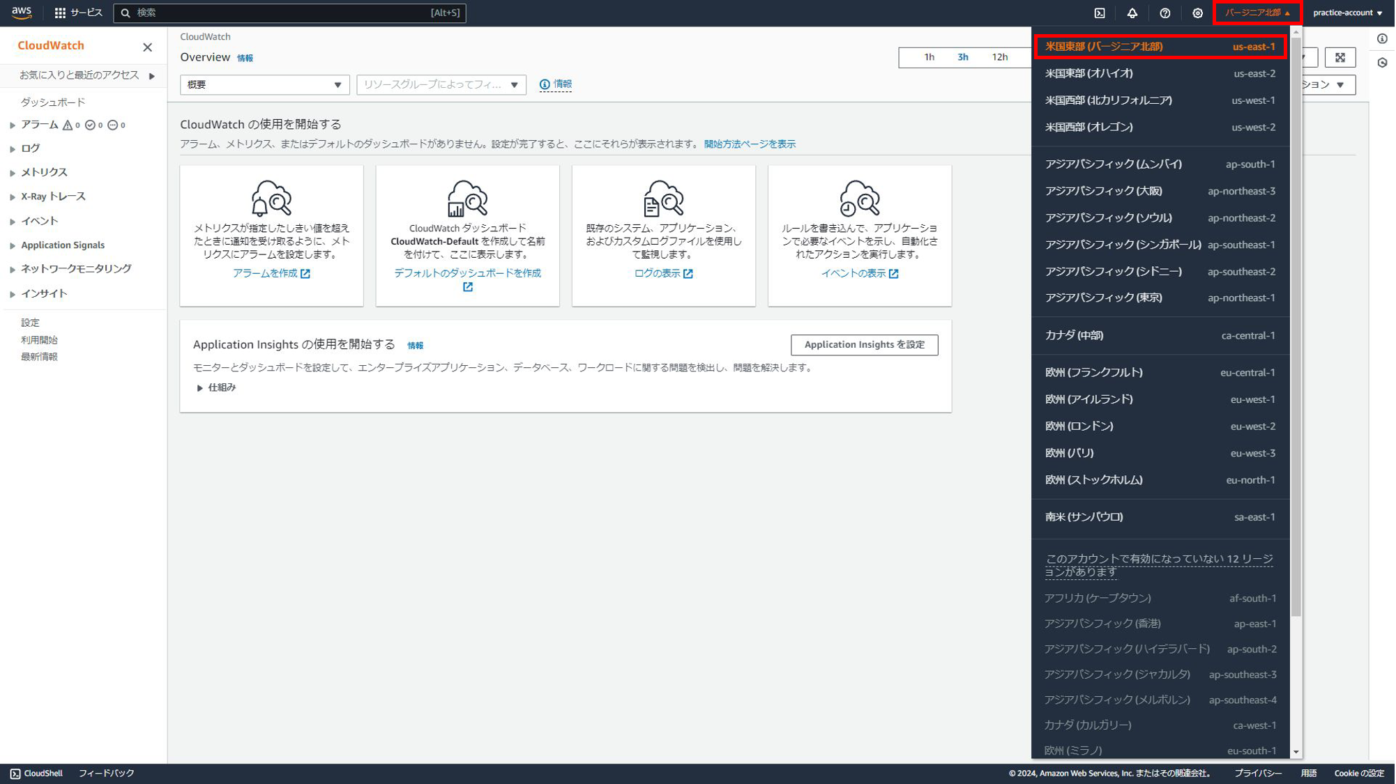The height and width of the screenshot is (784, 1396).
Task: Open the Services grid menu icon
Action: pos(61,13)
